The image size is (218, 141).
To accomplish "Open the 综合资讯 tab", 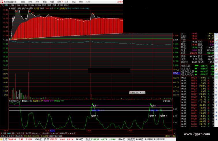I will click(27, 136).
